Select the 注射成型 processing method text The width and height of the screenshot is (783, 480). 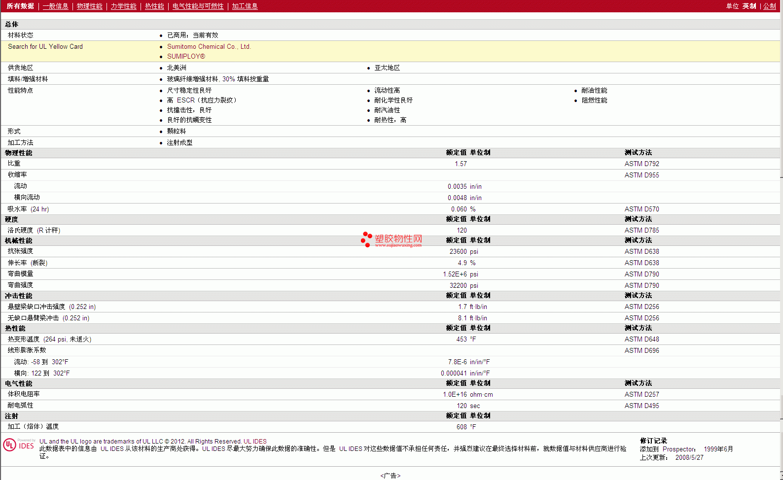tap(179, 142)
